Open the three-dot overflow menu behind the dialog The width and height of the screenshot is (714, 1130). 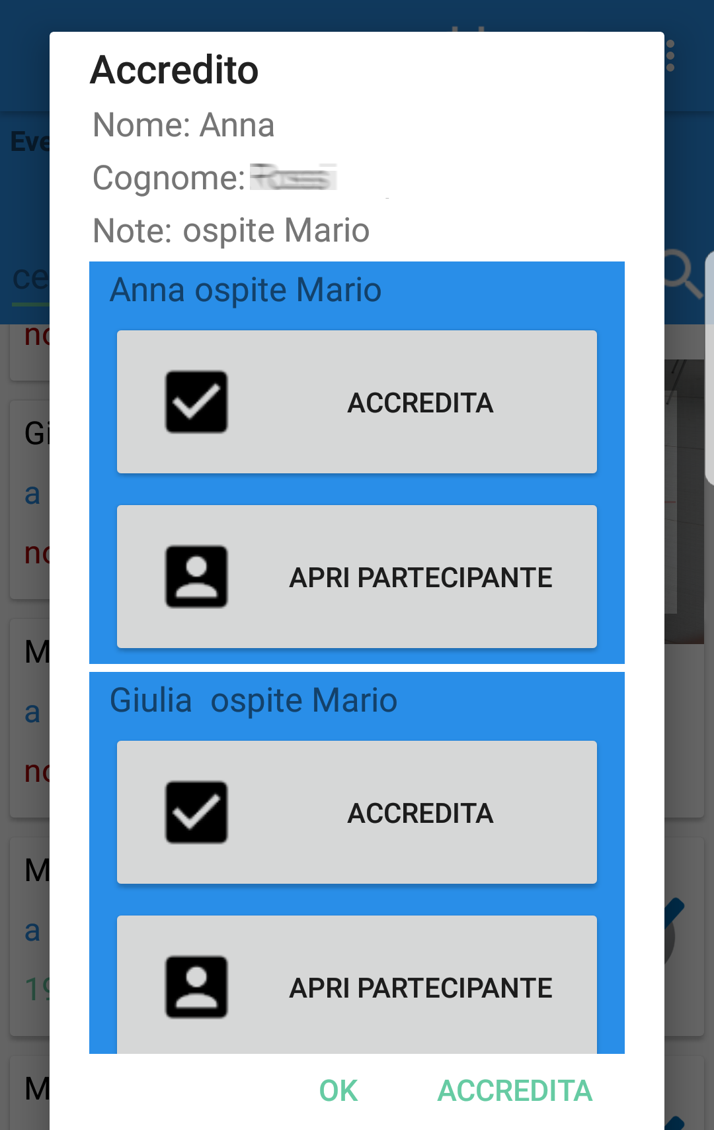click(x=670, y=56)
